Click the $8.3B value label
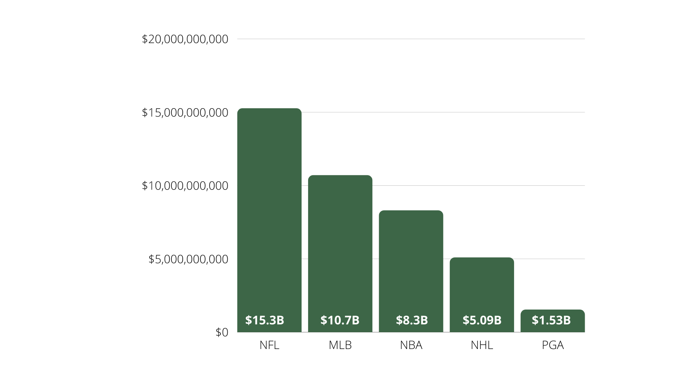This screenshot has height=391, width=696. pos(412,320)
